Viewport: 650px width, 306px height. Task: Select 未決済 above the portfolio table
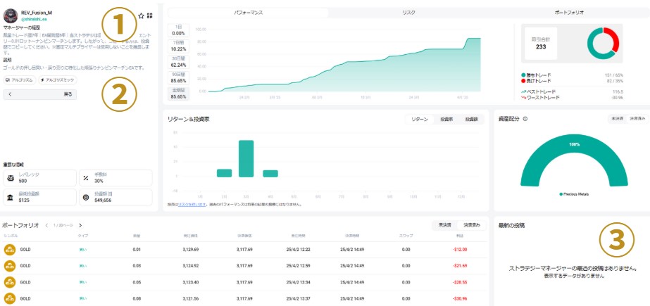click(444, 225)
